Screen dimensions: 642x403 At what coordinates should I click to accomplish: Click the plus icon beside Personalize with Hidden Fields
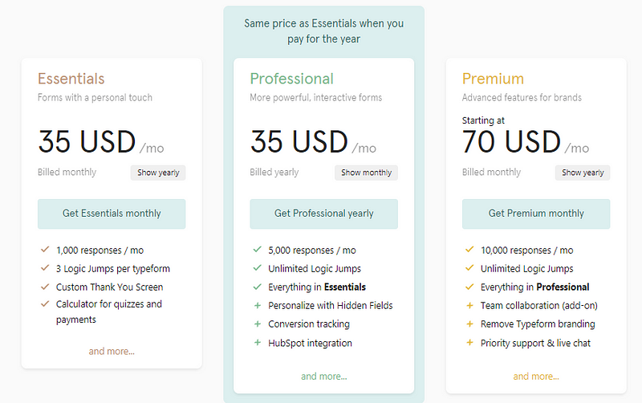(257, 305)
